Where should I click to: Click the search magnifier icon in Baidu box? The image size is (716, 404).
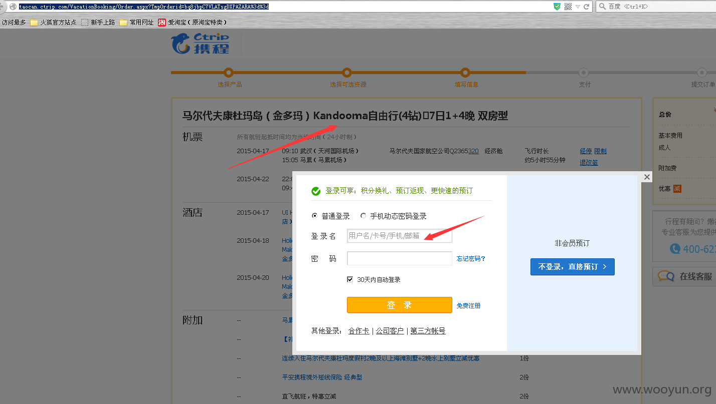coord(602,7)
